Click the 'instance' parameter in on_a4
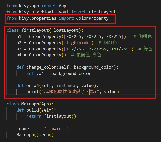 click(66, 86)
